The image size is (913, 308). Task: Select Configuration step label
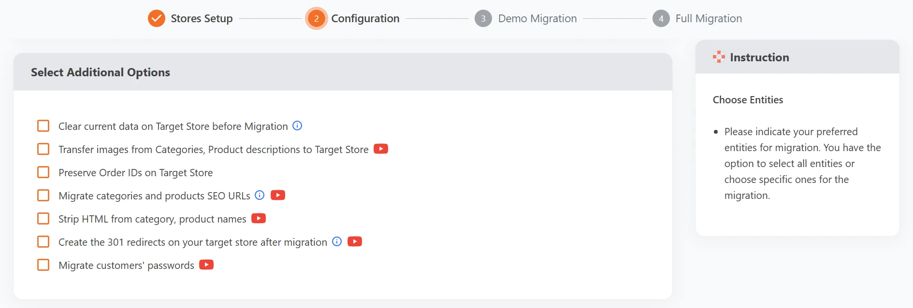point(365,18)
